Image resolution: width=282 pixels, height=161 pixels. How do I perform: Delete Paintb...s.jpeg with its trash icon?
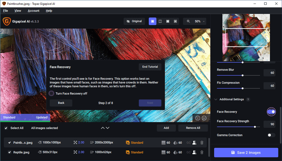[202, 142]
